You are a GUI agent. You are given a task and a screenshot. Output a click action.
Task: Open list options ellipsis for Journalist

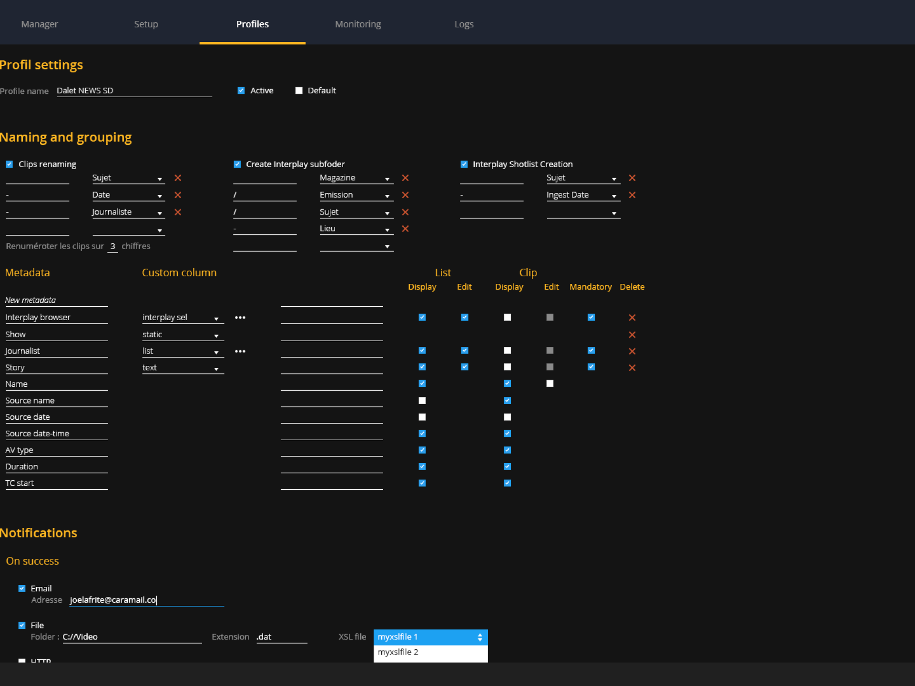pyautogui.click(x=240, y=351)
